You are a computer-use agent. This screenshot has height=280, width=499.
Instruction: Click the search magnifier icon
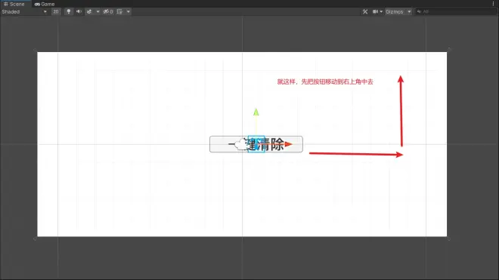tap(419, 12)
